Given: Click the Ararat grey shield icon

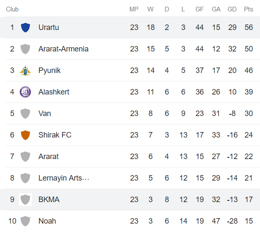Looking at the screenshot, I should point(25,157).
